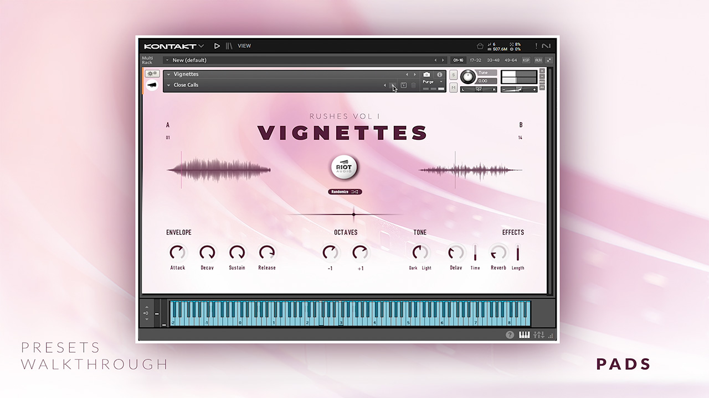Screen dimensions: 709x398
Task: Save the Close Calls snapshot
Action: pyautogui.click(x=404, y=85)
